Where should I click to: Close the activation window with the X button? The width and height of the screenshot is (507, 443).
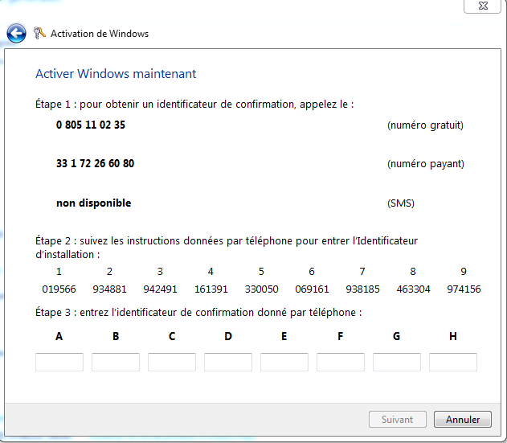[482, 6]
